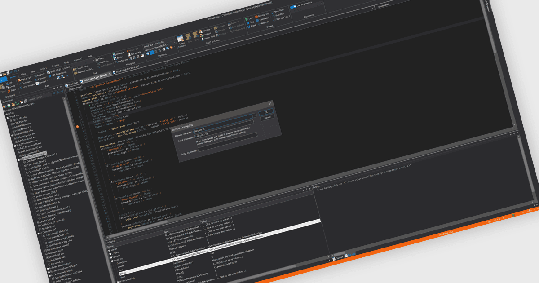
Task: Click the Uncomment command icon
Action: coord(21,88)
